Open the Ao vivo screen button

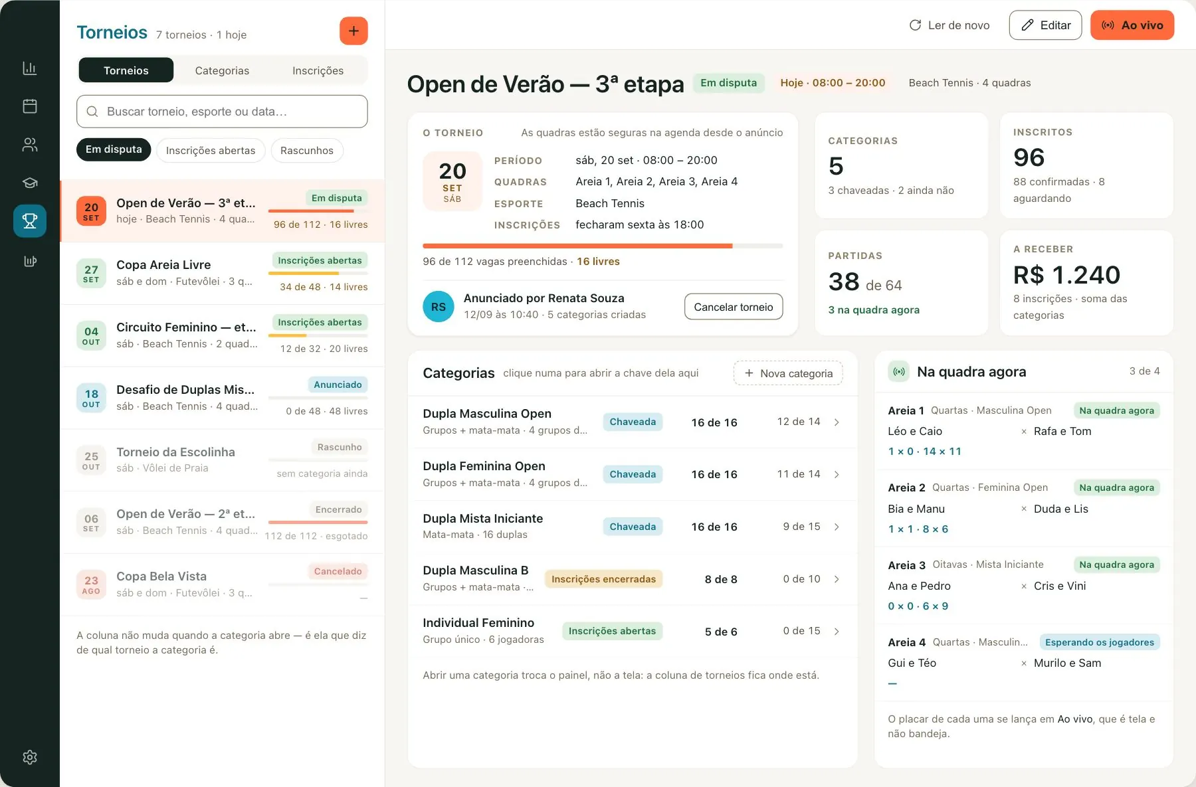point(1132,25)
